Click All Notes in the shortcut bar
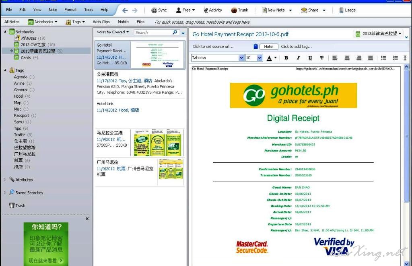 pos(12,22)
